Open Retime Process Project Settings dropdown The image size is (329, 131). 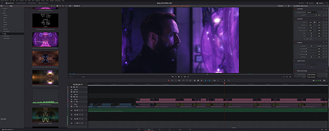coord(312,74)
